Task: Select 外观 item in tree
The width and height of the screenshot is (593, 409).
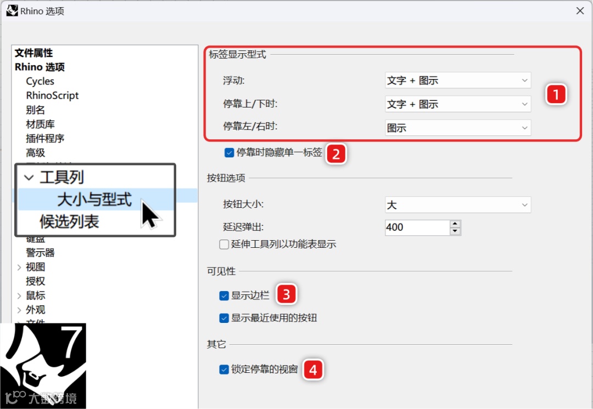Action: (35, 310)
